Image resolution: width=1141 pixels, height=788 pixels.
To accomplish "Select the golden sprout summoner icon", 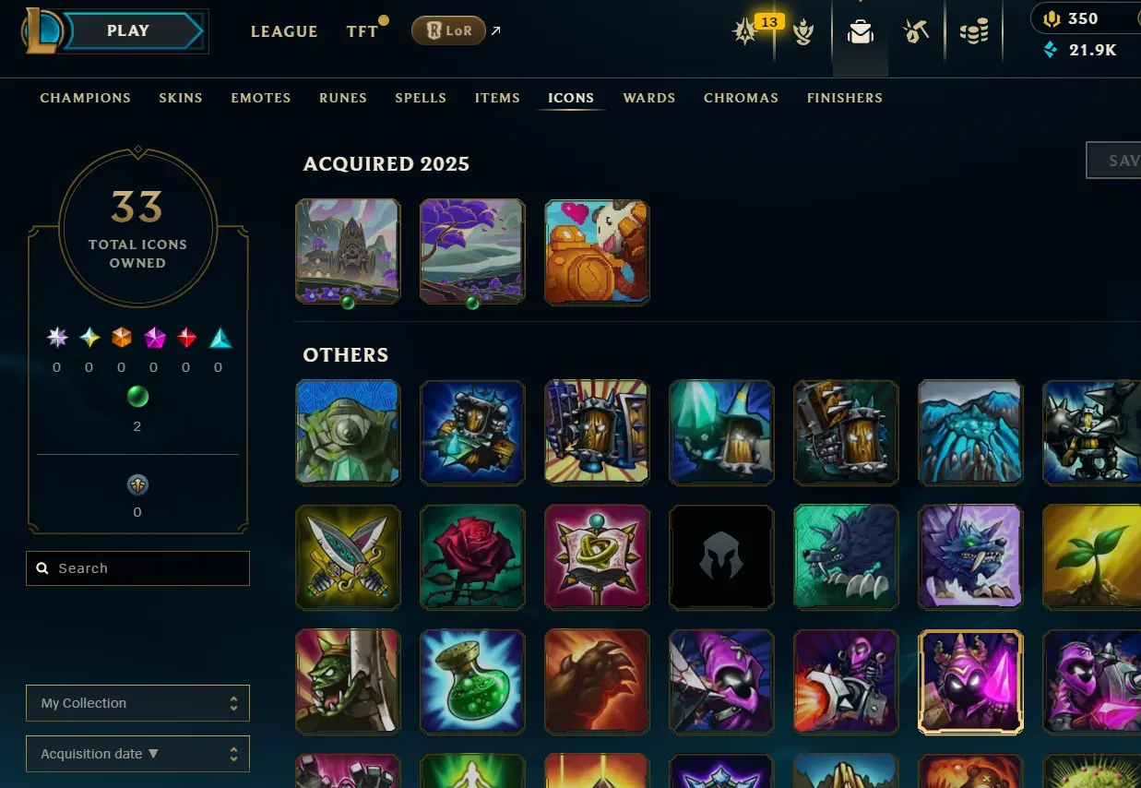I will tap(1092, 556).
